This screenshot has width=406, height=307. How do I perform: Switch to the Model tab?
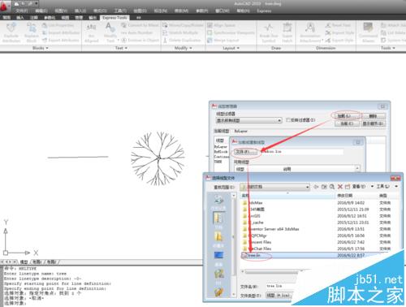[24, 262]
